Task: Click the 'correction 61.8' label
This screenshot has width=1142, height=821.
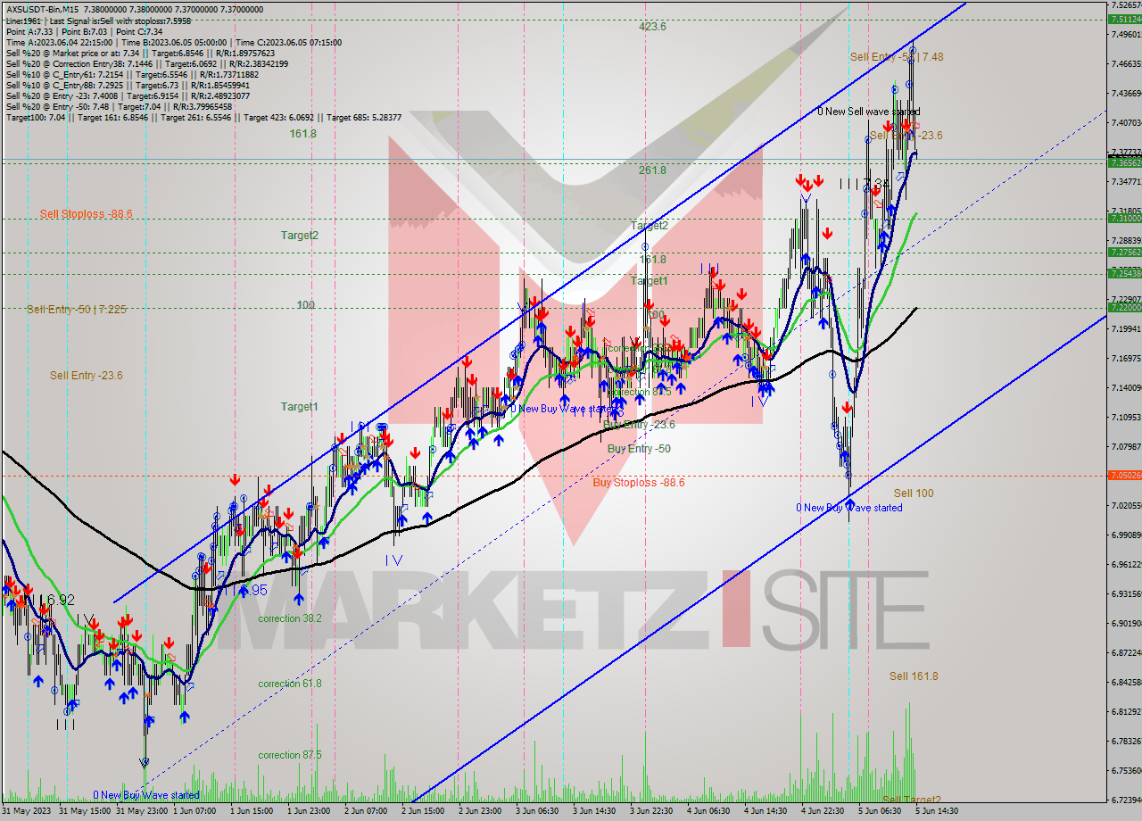Action: (x=290, y=684)
